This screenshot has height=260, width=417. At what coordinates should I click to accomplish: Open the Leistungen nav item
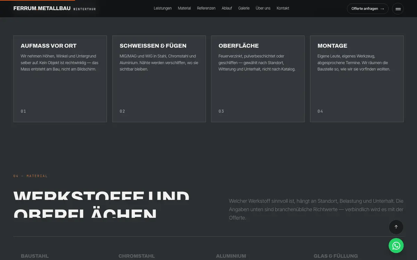[x=163, y=8]
